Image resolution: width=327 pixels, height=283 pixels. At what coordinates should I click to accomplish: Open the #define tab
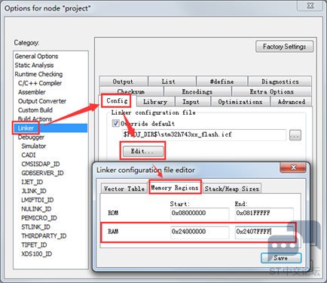point(222,82)
